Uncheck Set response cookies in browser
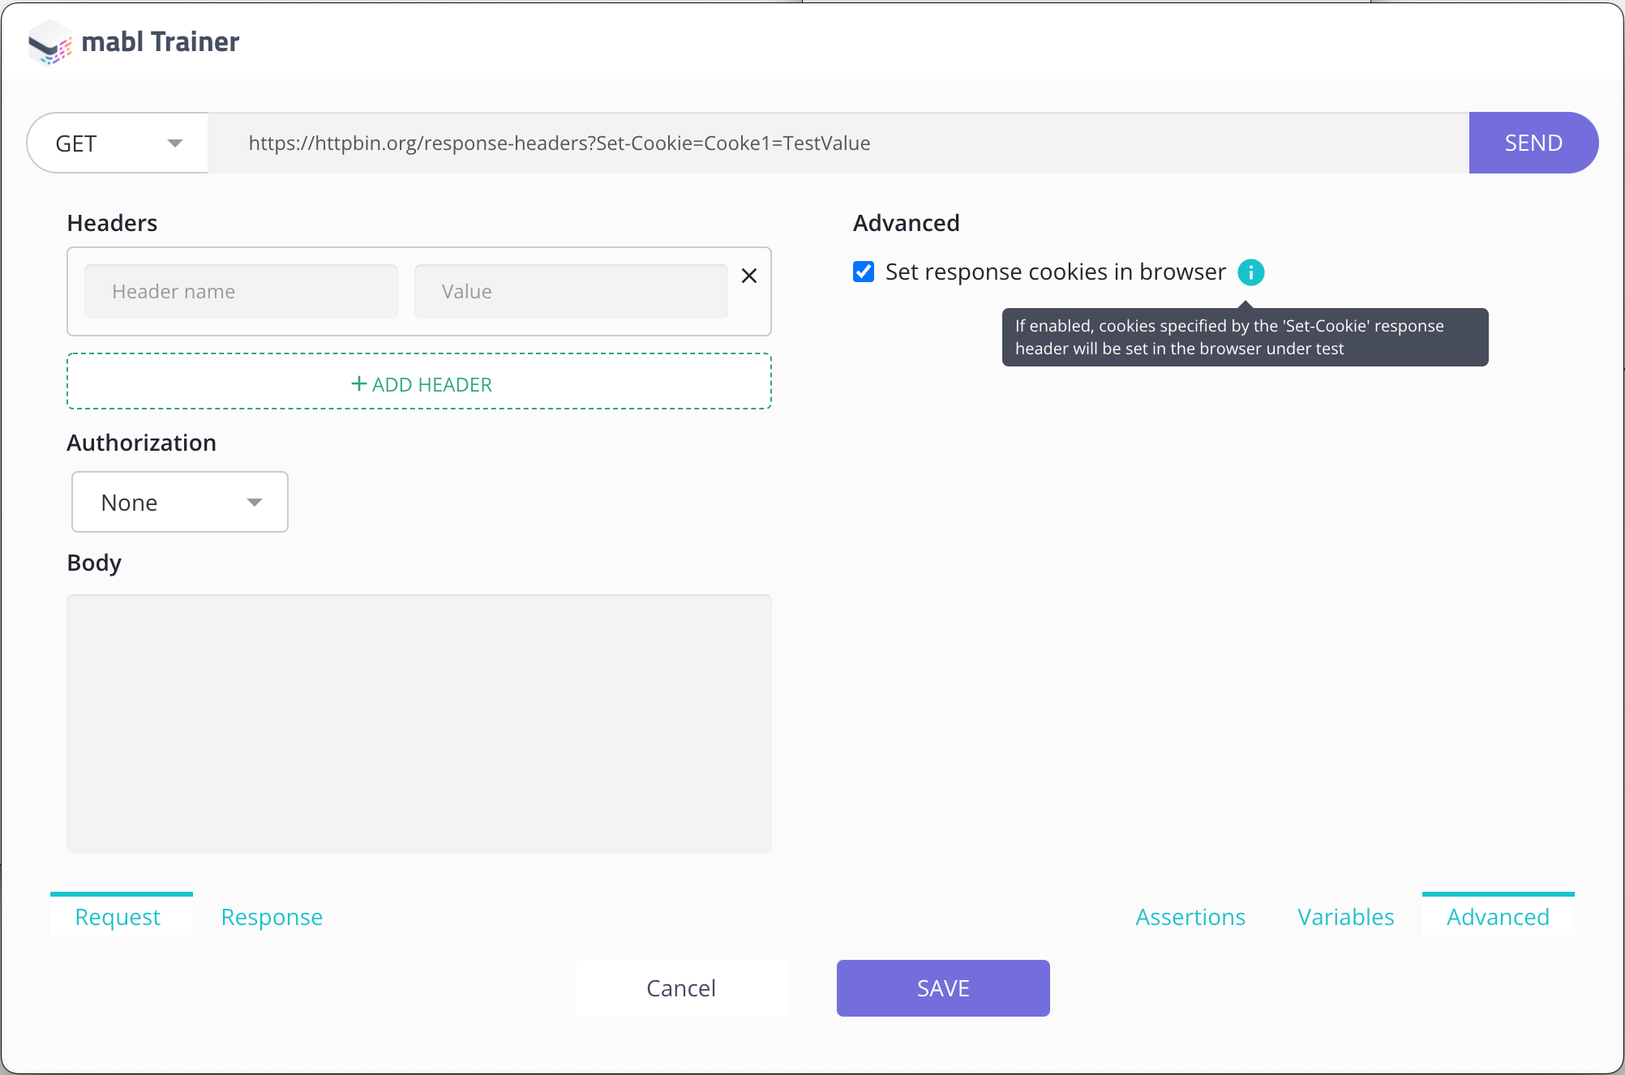The width and height of the screenshot is (1625, 1075). pyautogui.click(x=864, y=272)
